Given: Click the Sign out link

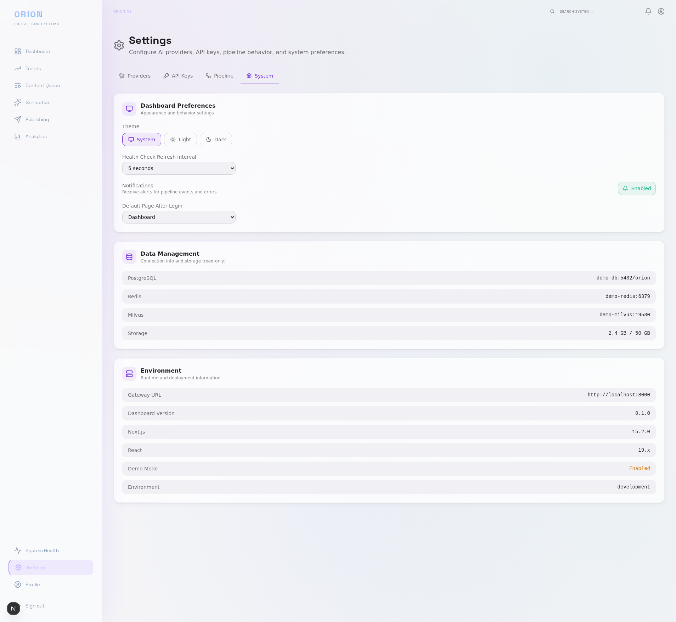Looking at the screenshot, I should pyautogui.click(x=35, y=606).
